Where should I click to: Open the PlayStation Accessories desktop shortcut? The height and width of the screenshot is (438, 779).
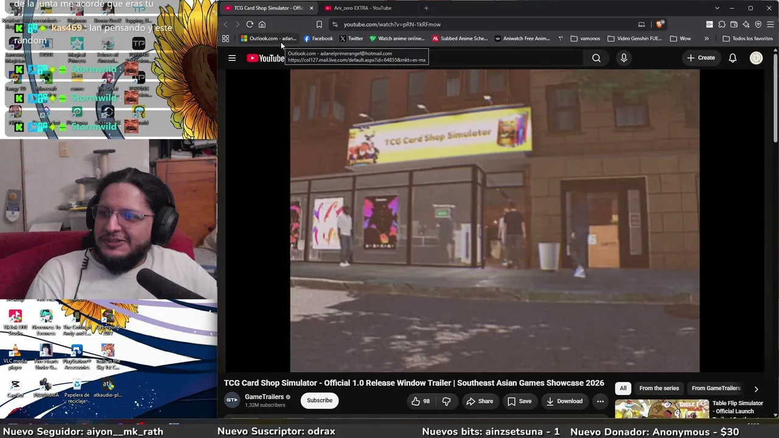click(77, 356)
